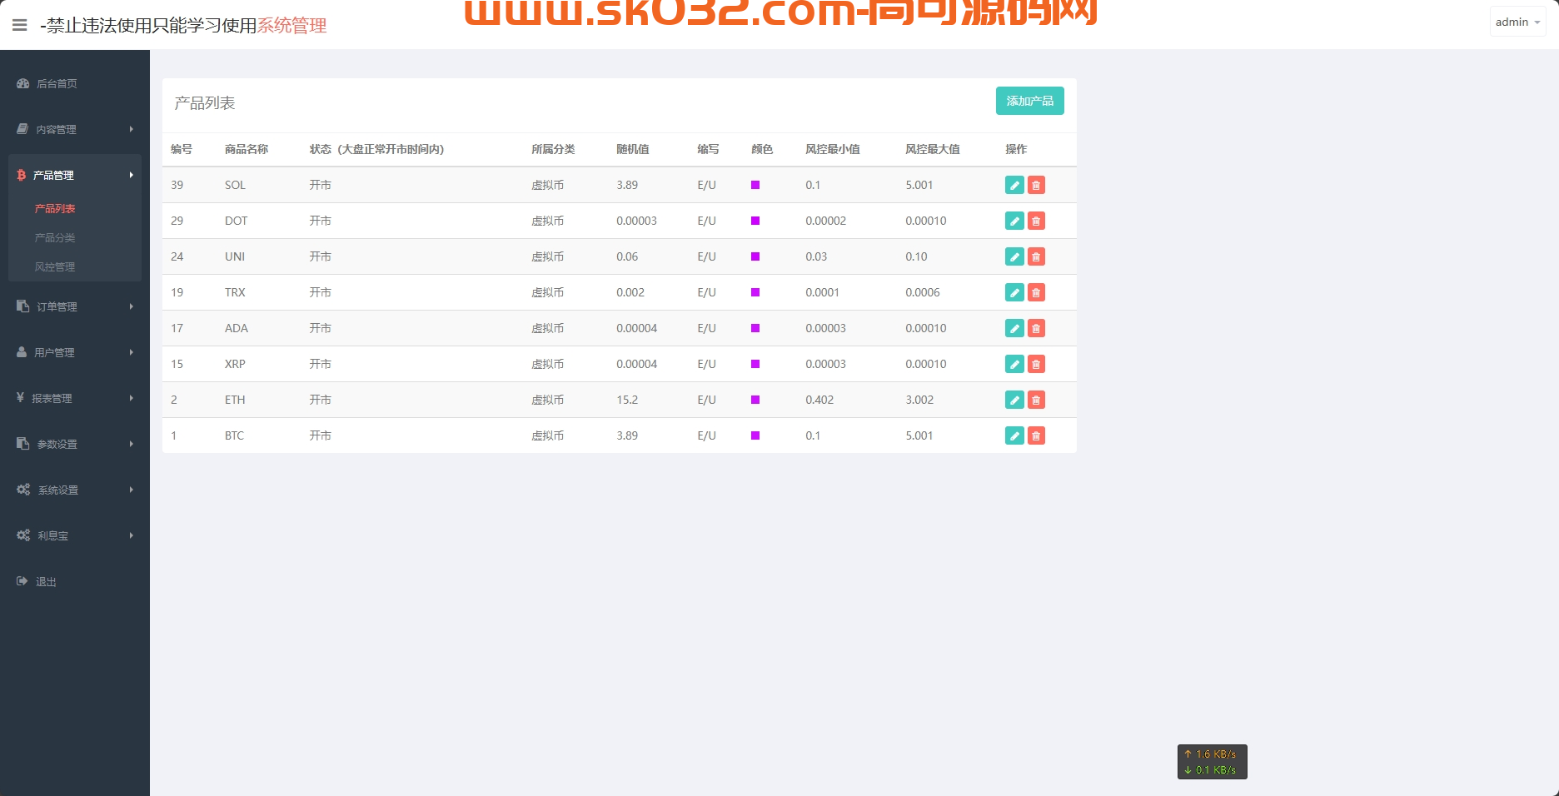Click the ETH product name cell
1559x796 pixels.
click(x=235, y=400)
